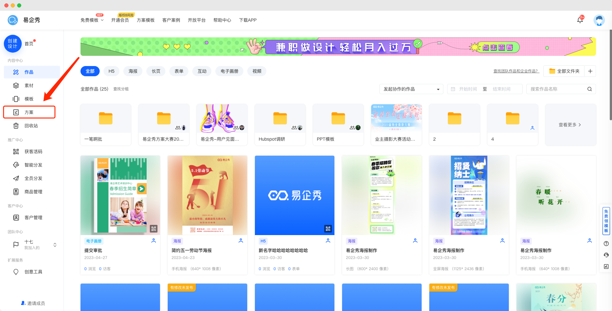Viewport: 612px width, 311px height.
Task: Click the 结束时间 date field
Action: (x=501, y=89)
